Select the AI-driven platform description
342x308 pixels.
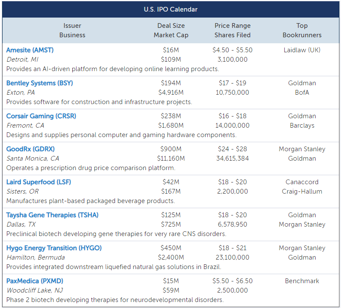[112, 69]
